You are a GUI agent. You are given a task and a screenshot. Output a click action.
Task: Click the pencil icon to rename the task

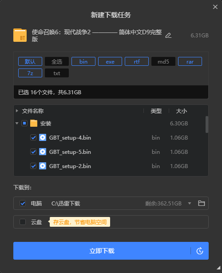pyautogui.click(x=168, y=36)
